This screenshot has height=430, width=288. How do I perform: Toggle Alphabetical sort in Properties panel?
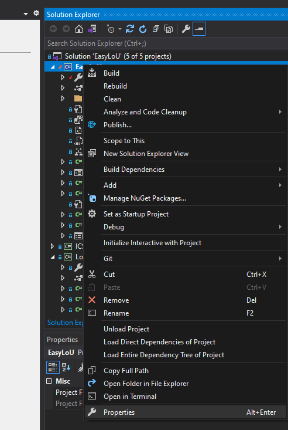[x=66, y=367]
